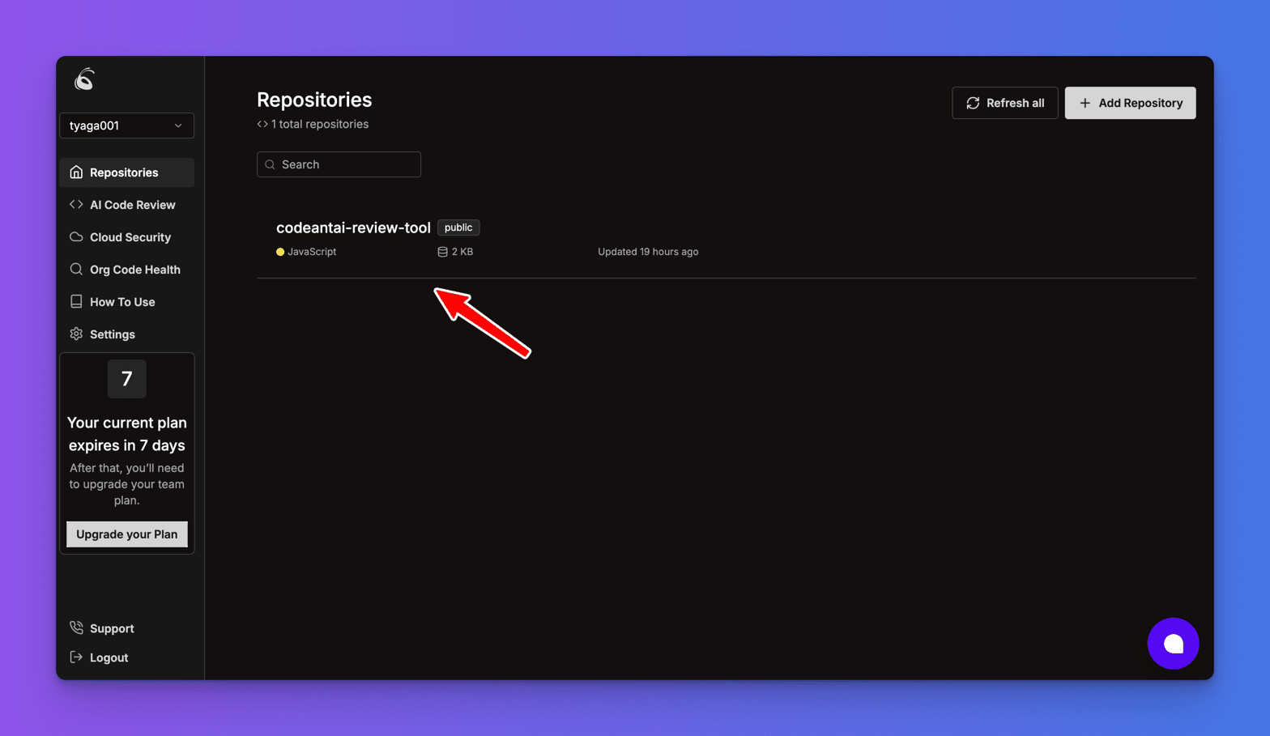Click the Support phone icon
This screenshot has height=736, width=1270.
76,628
